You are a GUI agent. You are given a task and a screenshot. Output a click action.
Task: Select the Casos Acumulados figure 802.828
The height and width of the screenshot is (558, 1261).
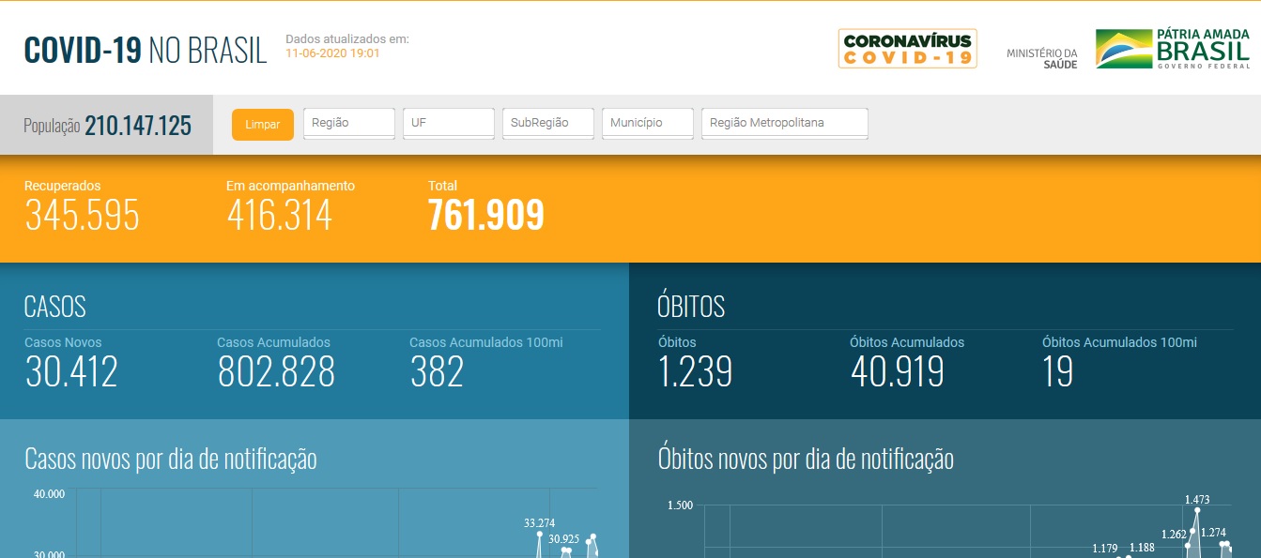tap(276, 372)
